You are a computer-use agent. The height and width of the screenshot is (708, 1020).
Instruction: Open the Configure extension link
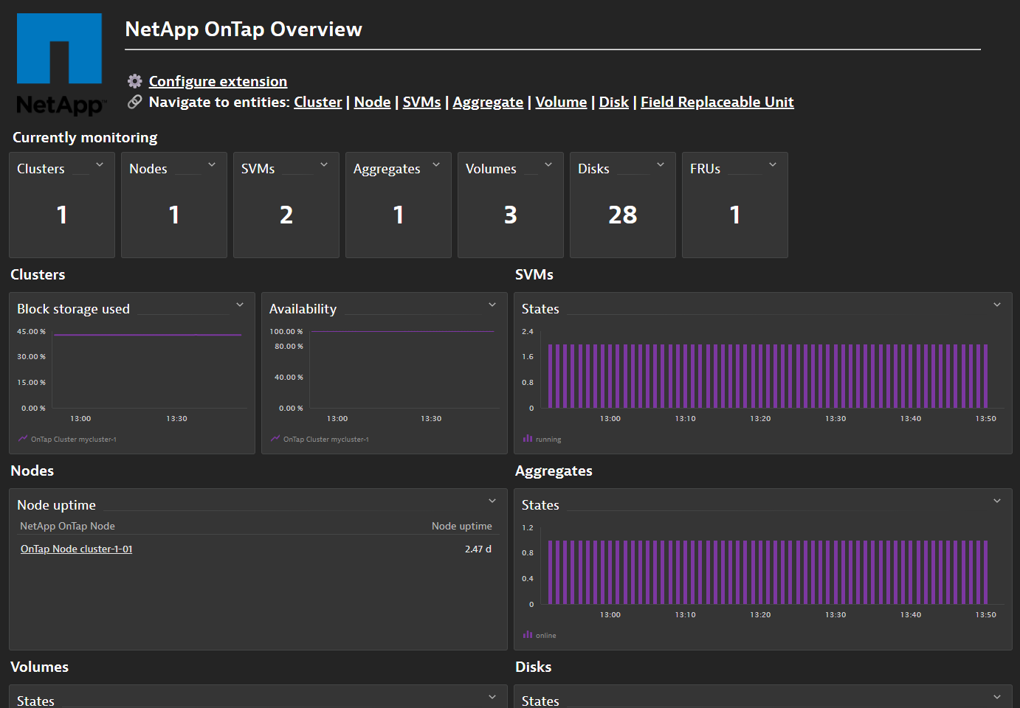[218, 81]
